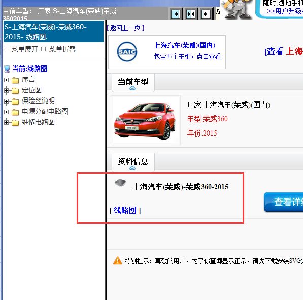Image resolution: width=303 pixels, height=300 pixels.
Task: Go back via 返回上一页 link
Action: click(125, 28)
